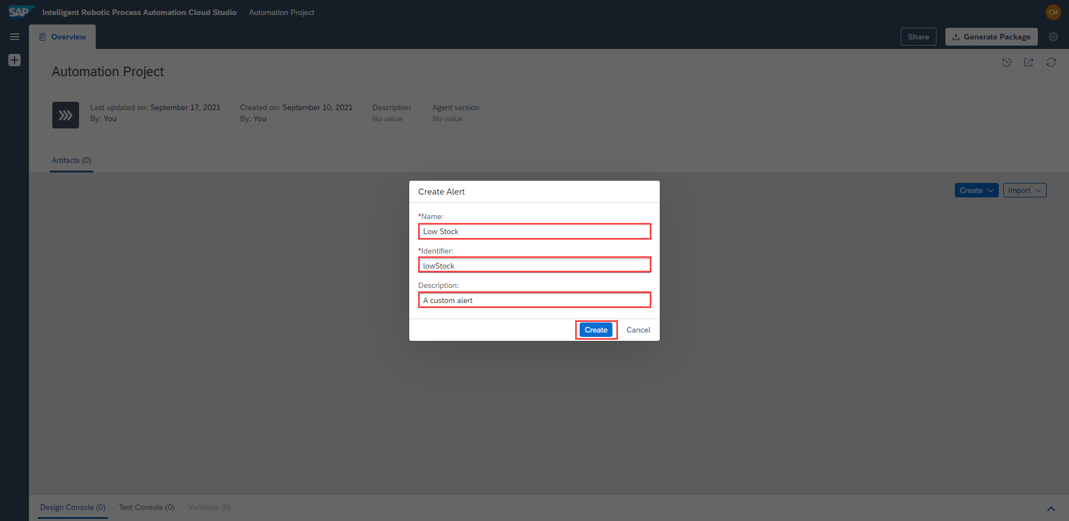The width and height of the screenshot is (1069, 521).
Task: Click the SAP logo in the header
Action: [19, 12]
